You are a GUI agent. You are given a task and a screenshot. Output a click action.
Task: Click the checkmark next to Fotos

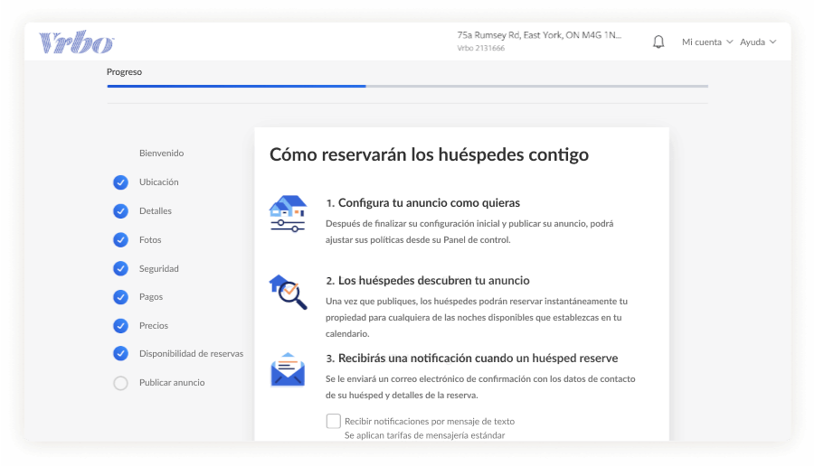120,239
